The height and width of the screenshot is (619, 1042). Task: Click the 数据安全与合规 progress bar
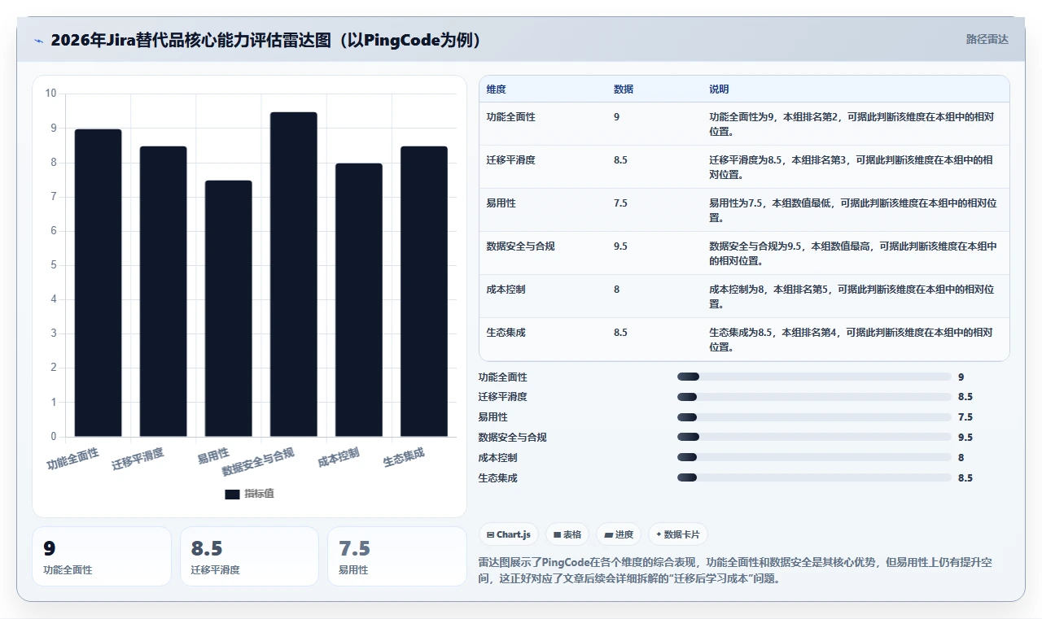(x=814, y=438)
